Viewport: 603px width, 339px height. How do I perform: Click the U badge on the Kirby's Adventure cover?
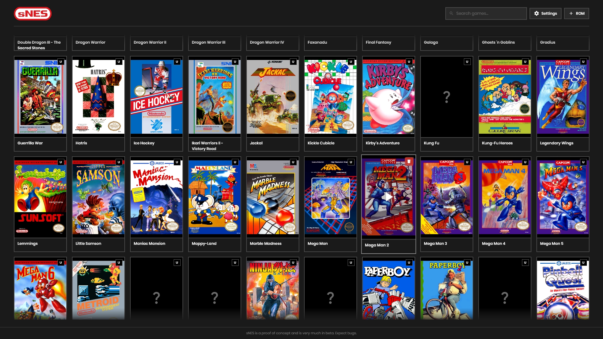pos(409,62)
